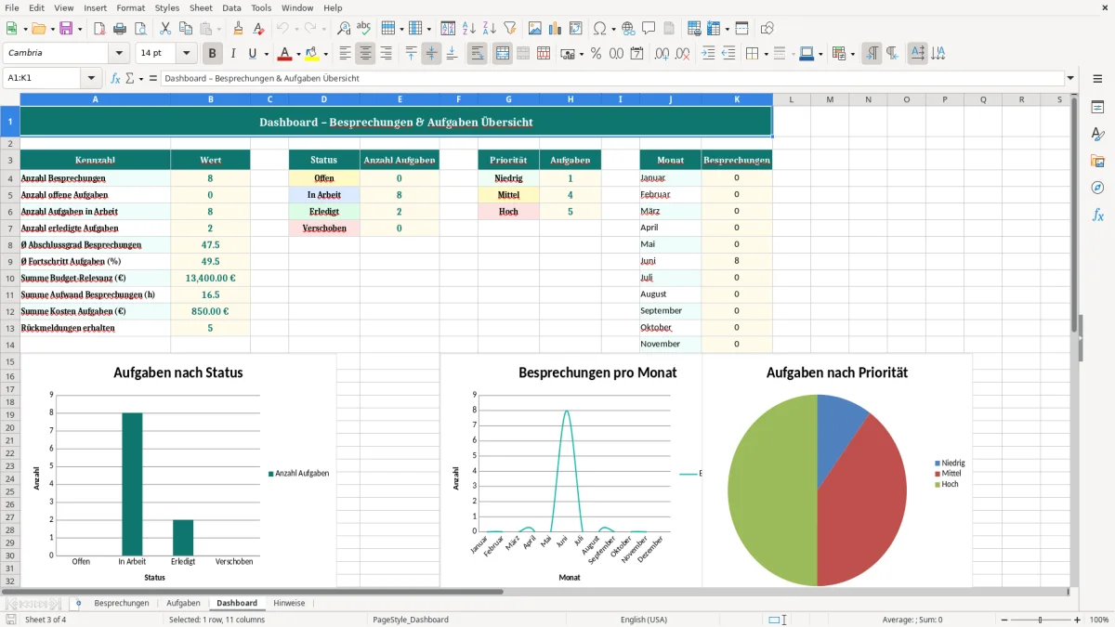Image resolution: width=1115 pixels, height=627 pixels.
Task: Switch to the Besprechungen sheet tab
Action: 122,603
